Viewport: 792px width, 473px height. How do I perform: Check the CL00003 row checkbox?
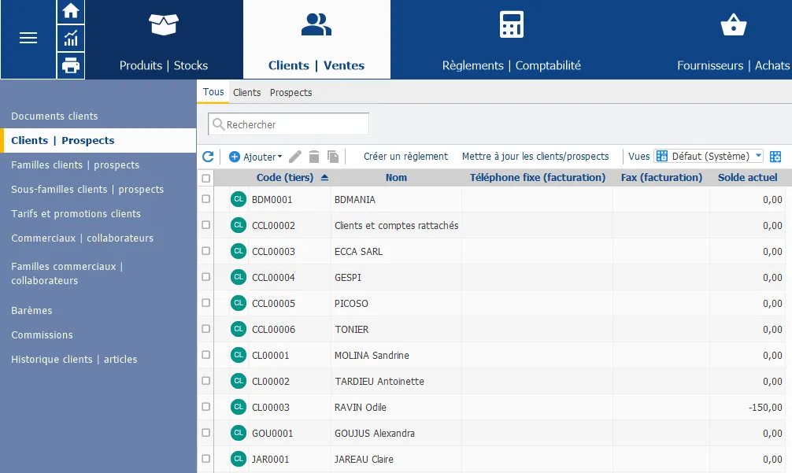tap(205, 406)
